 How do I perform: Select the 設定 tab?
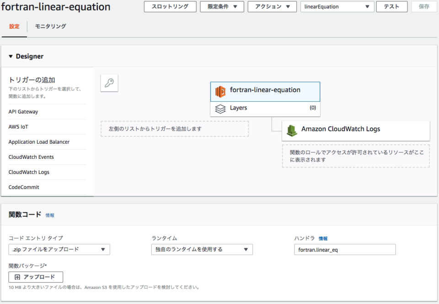pyautogui.click(x=14, y=26)
